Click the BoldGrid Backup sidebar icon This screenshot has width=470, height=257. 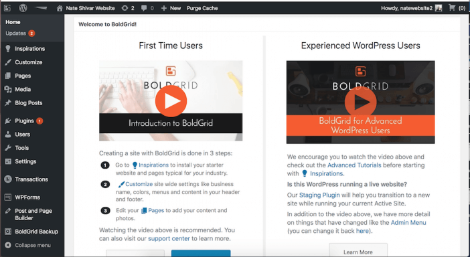pyautogui.click(x=8, y=232)
